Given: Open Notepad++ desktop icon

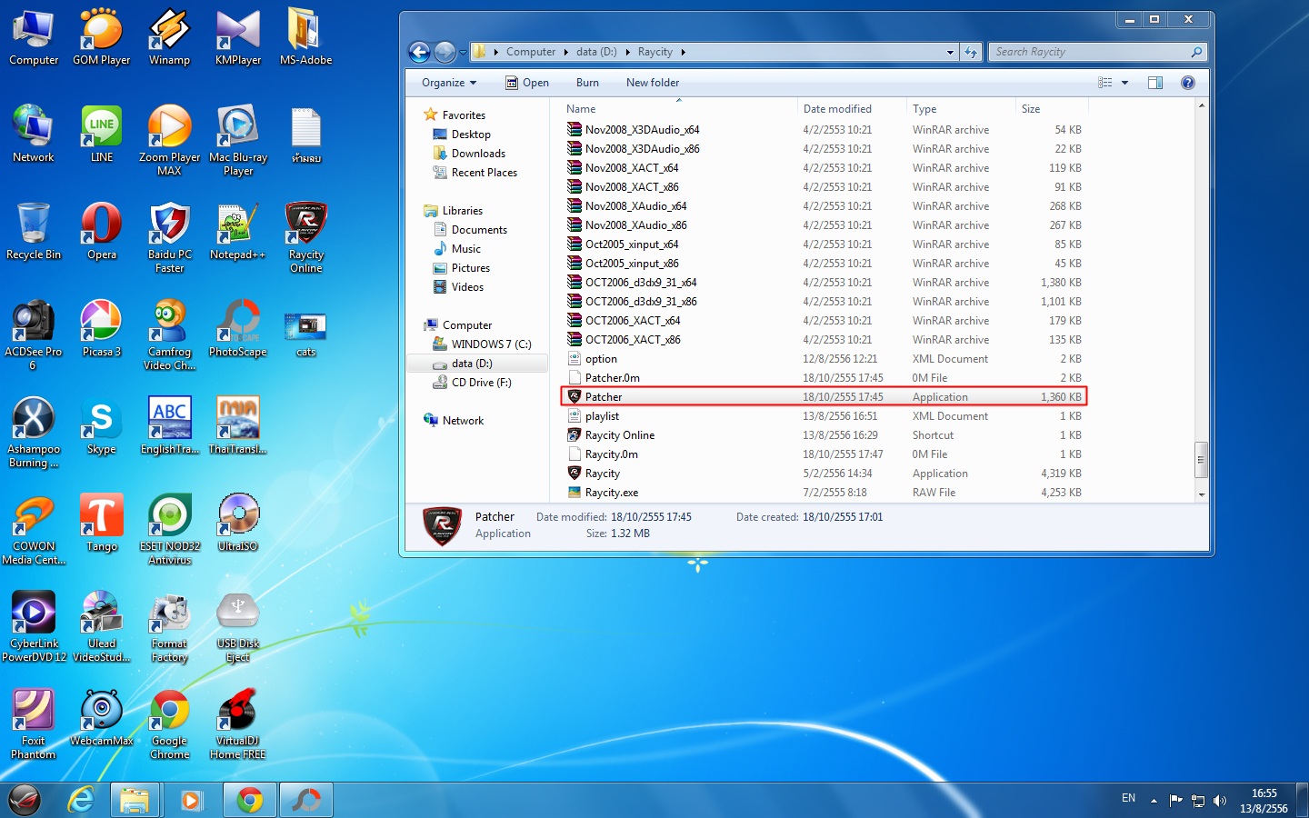Looking at the screenshot, I should [x=237, y=232].
